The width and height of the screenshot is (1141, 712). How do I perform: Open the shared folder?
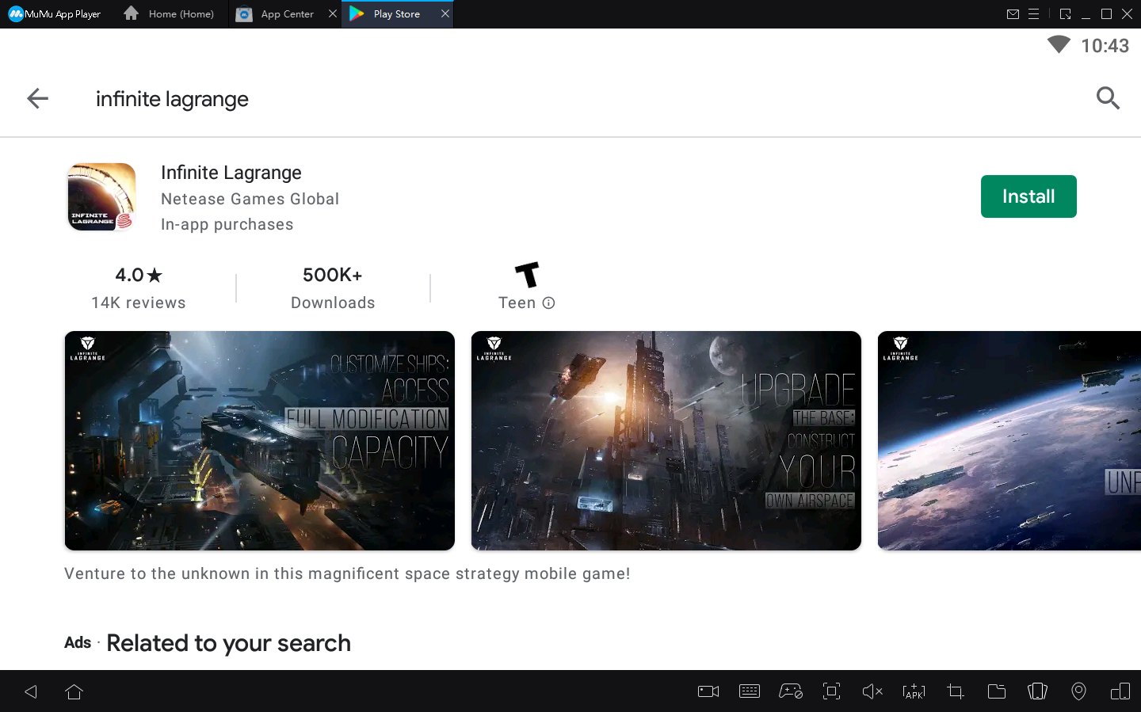click(x=997, y=691)
